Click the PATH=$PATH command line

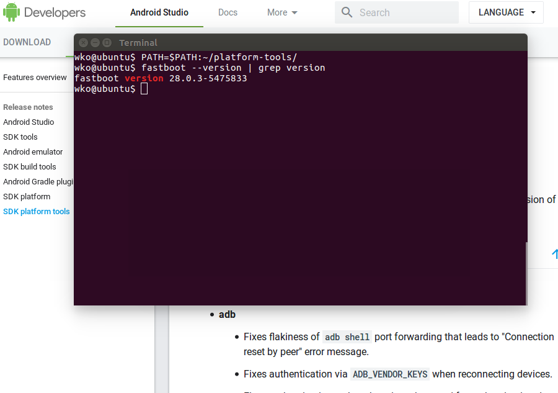[219, 57]
